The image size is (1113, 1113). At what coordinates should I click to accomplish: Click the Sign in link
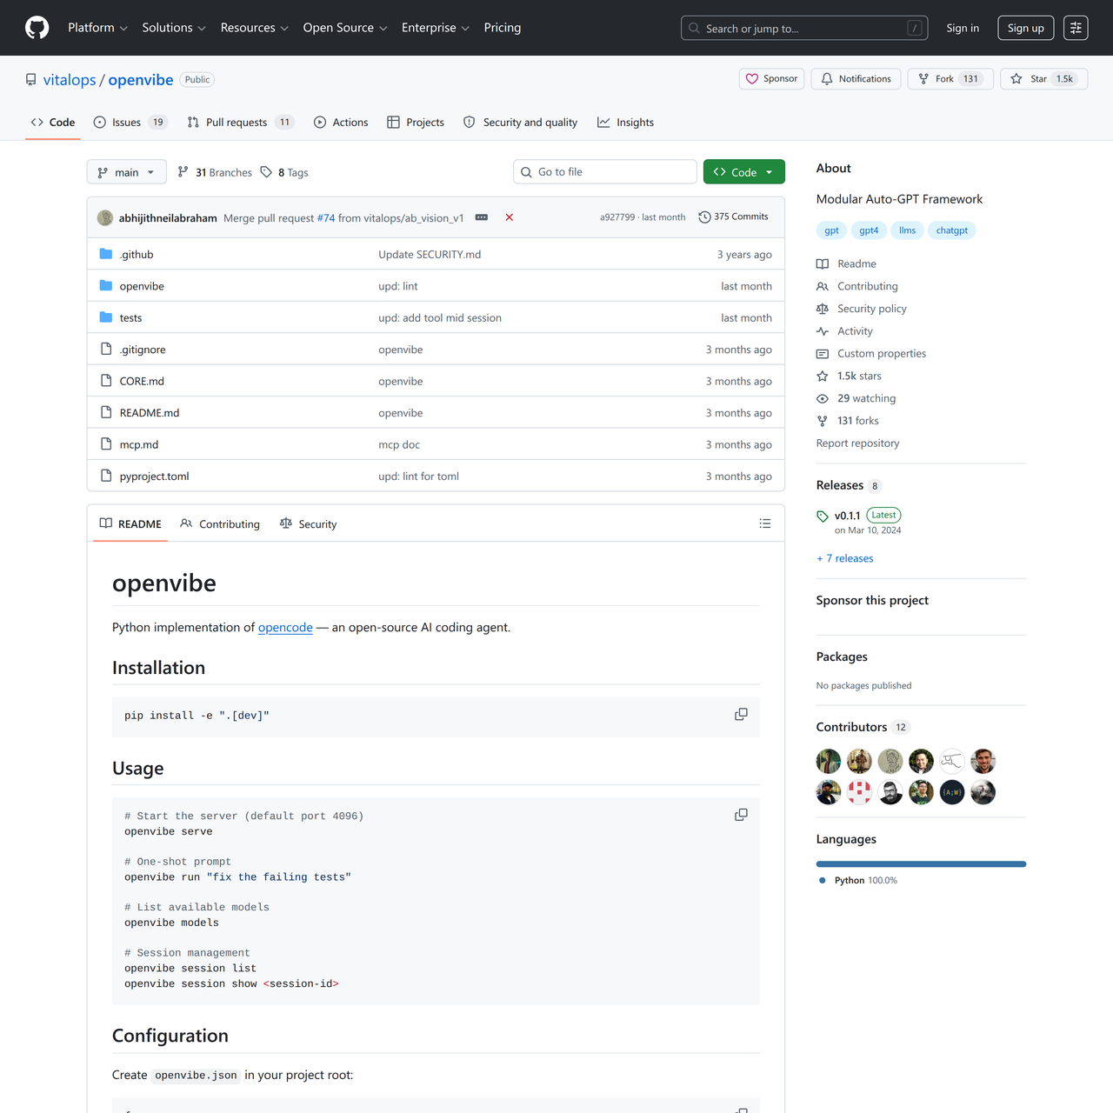click(963, 28)
